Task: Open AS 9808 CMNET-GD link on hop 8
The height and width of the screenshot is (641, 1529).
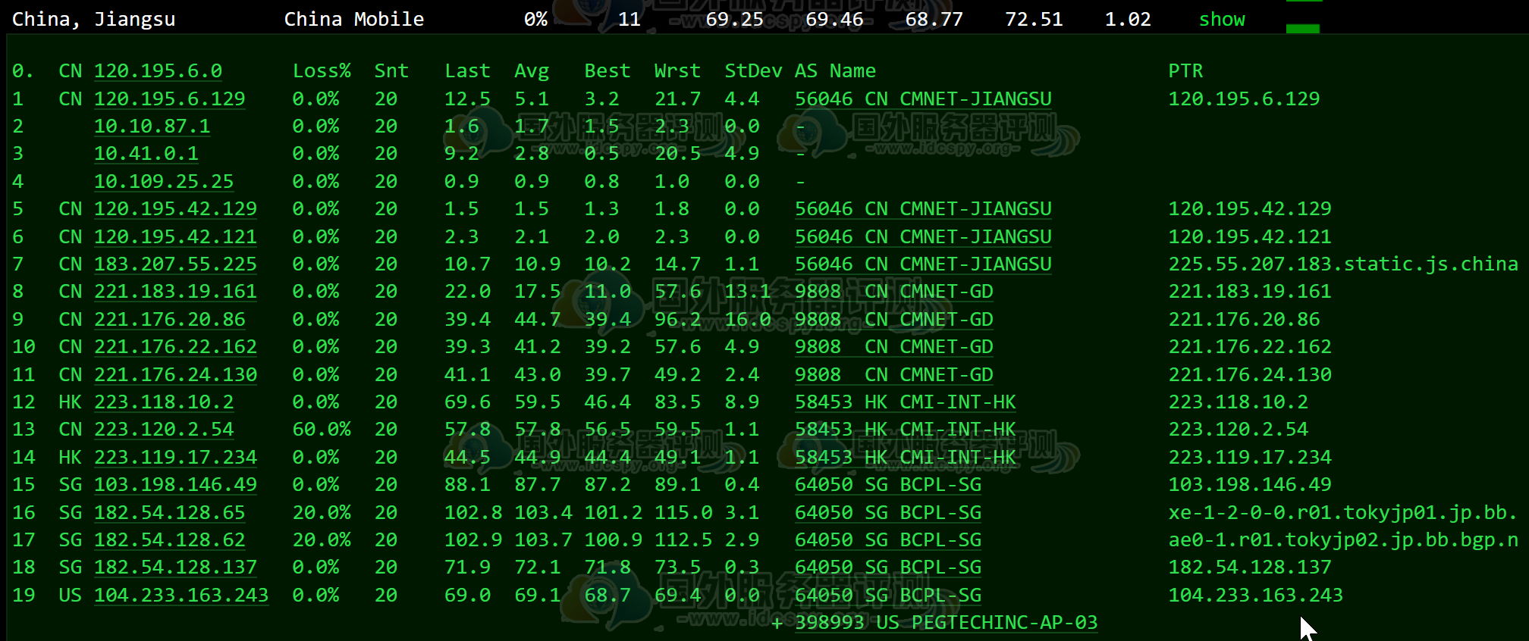Action: point(894,292)
